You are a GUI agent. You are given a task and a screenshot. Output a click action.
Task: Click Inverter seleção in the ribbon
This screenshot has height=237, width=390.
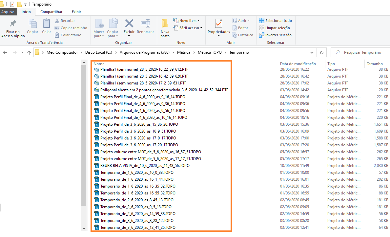275,35
